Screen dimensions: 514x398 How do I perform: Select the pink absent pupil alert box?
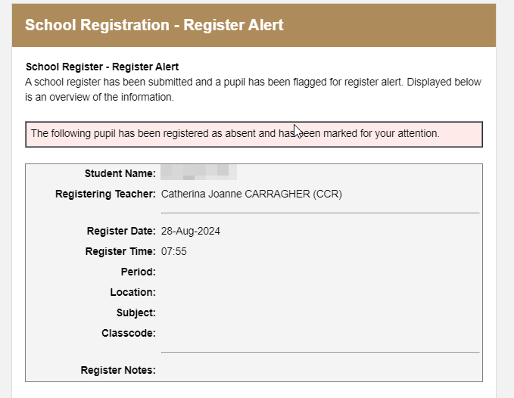coord(254,134)
